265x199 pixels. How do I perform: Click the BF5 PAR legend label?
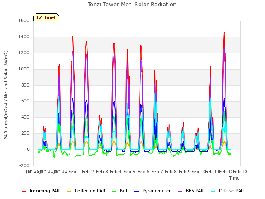pos(195,191)
